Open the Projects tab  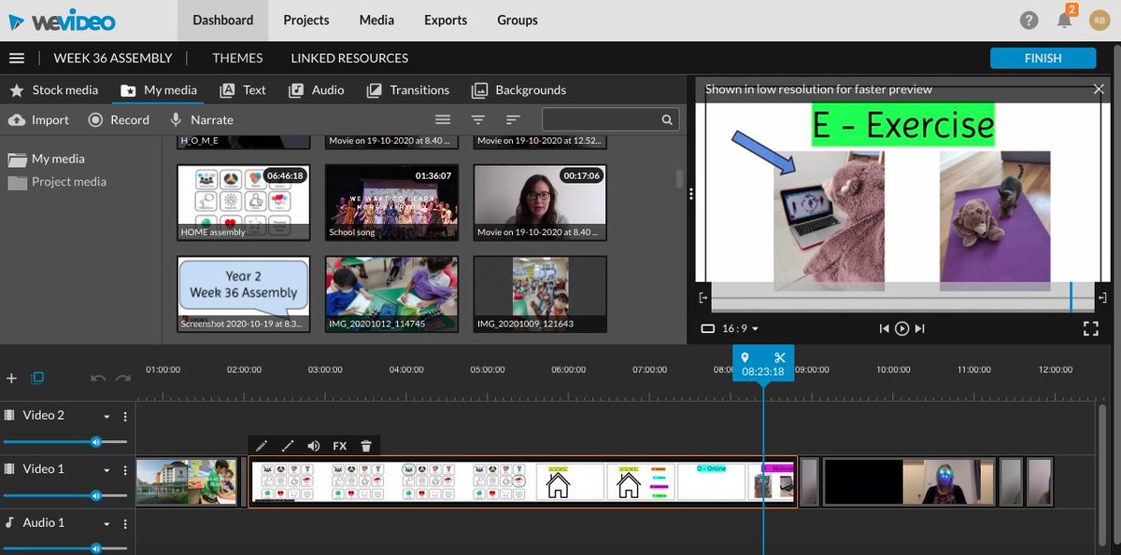[306, 20]
